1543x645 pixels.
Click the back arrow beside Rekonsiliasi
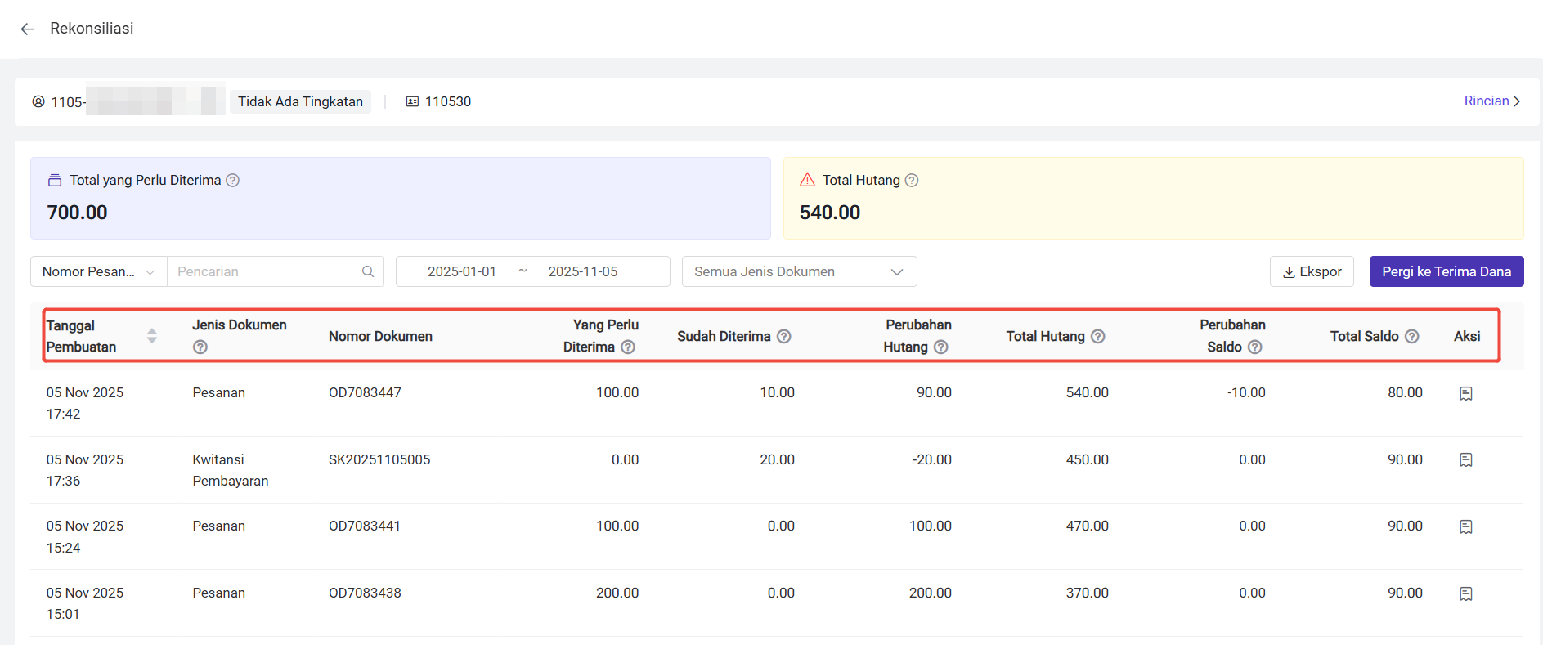[x=28, y=29]
